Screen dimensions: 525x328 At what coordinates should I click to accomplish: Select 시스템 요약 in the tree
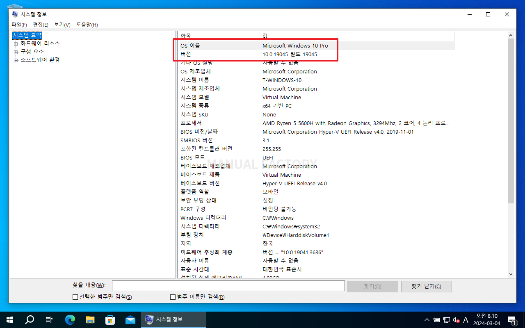(27, 35)
